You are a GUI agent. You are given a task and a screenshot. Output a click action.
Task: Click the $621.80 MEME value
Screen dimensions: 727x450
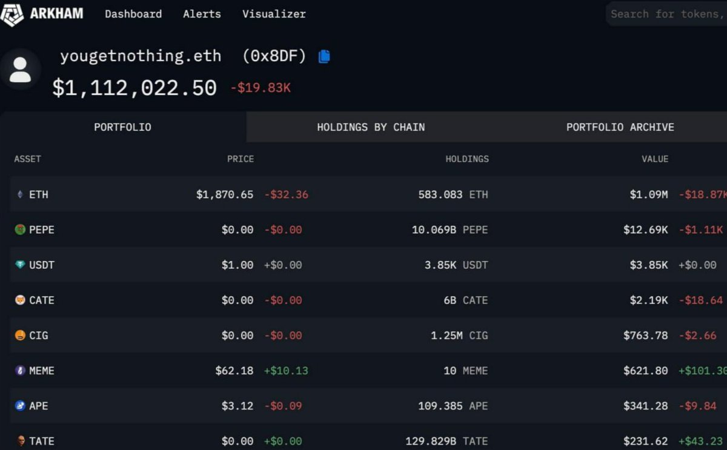click(646, 370)
